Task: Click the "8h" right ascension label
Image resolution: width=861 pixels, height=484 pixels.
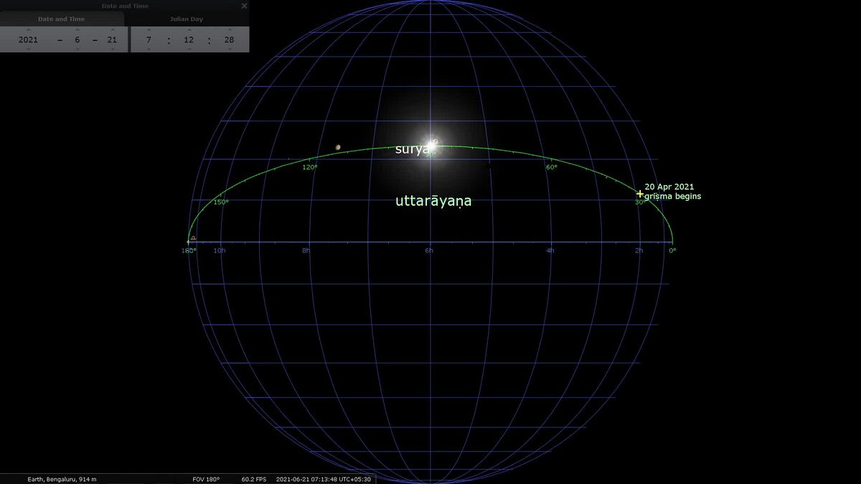Action: click(306, 251)
